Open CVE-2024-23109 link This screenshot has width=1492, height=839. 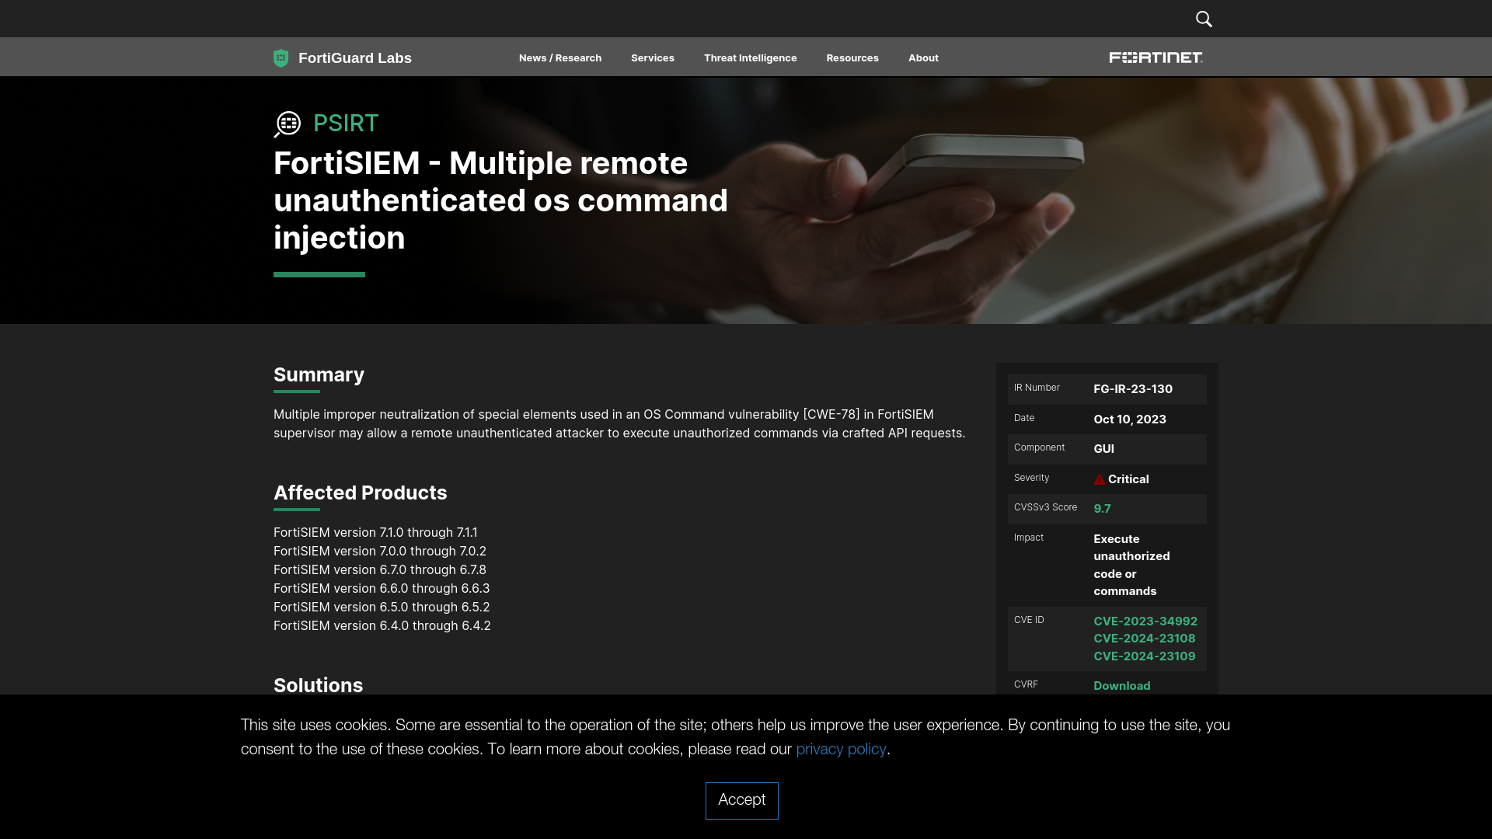[x=1145, y=656]
